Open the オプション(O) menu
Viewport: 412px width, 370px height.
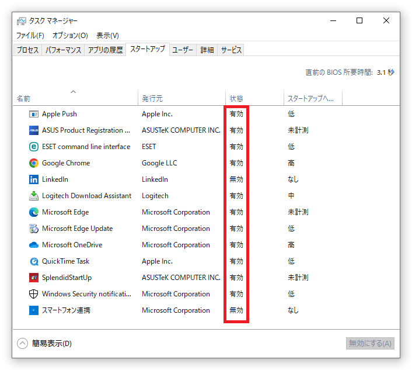(x=70, y=36)
